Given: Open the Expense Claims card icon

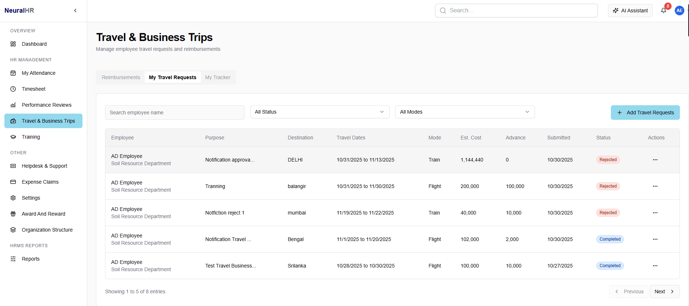Looking at the screenshot, I should (13, 182).
